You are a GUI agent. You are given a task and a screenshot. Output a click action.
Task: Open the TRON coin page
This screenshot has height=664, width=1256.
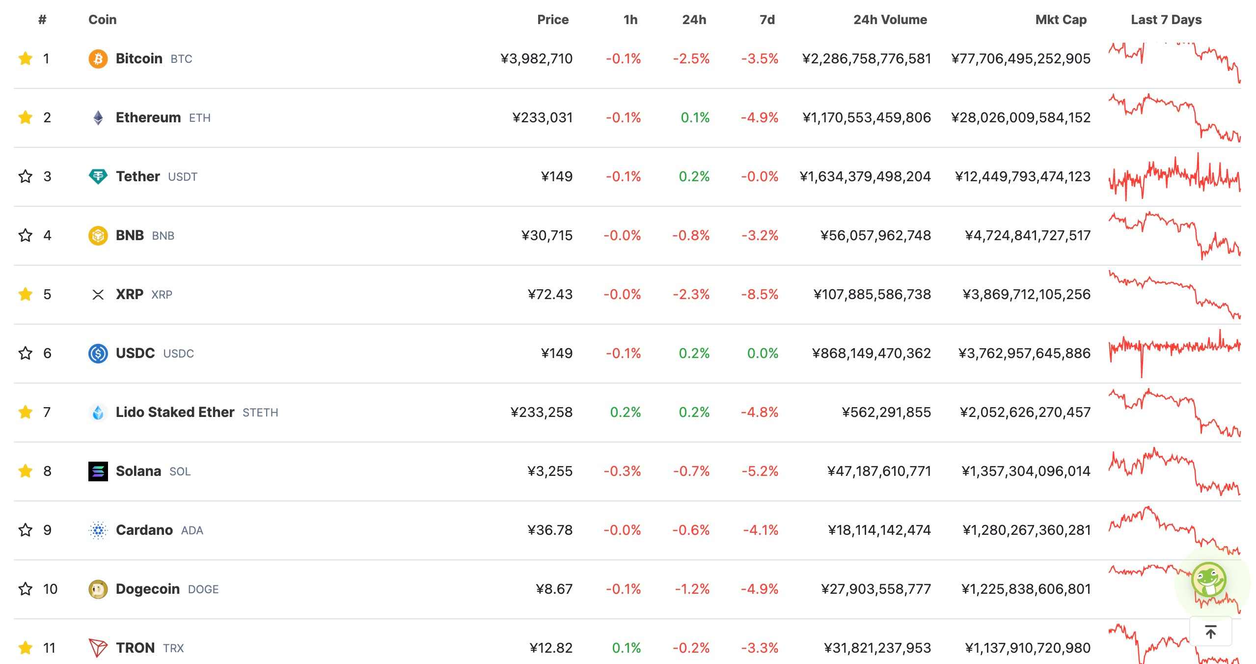[x=136, y=648]
